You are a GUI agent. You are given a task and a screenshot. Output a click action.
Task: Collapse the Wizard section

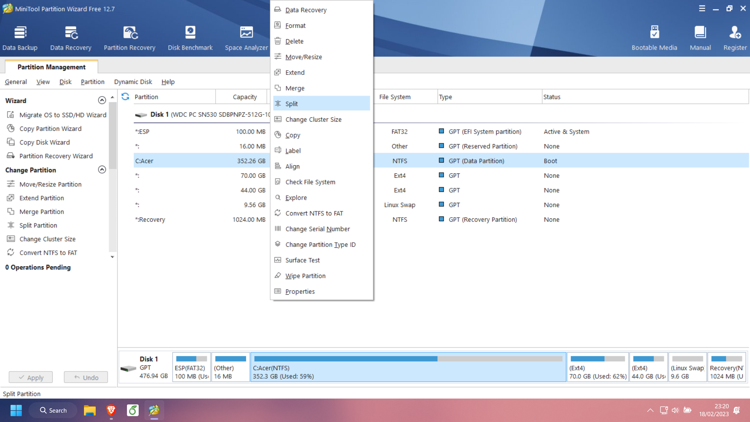click(102, 100)
